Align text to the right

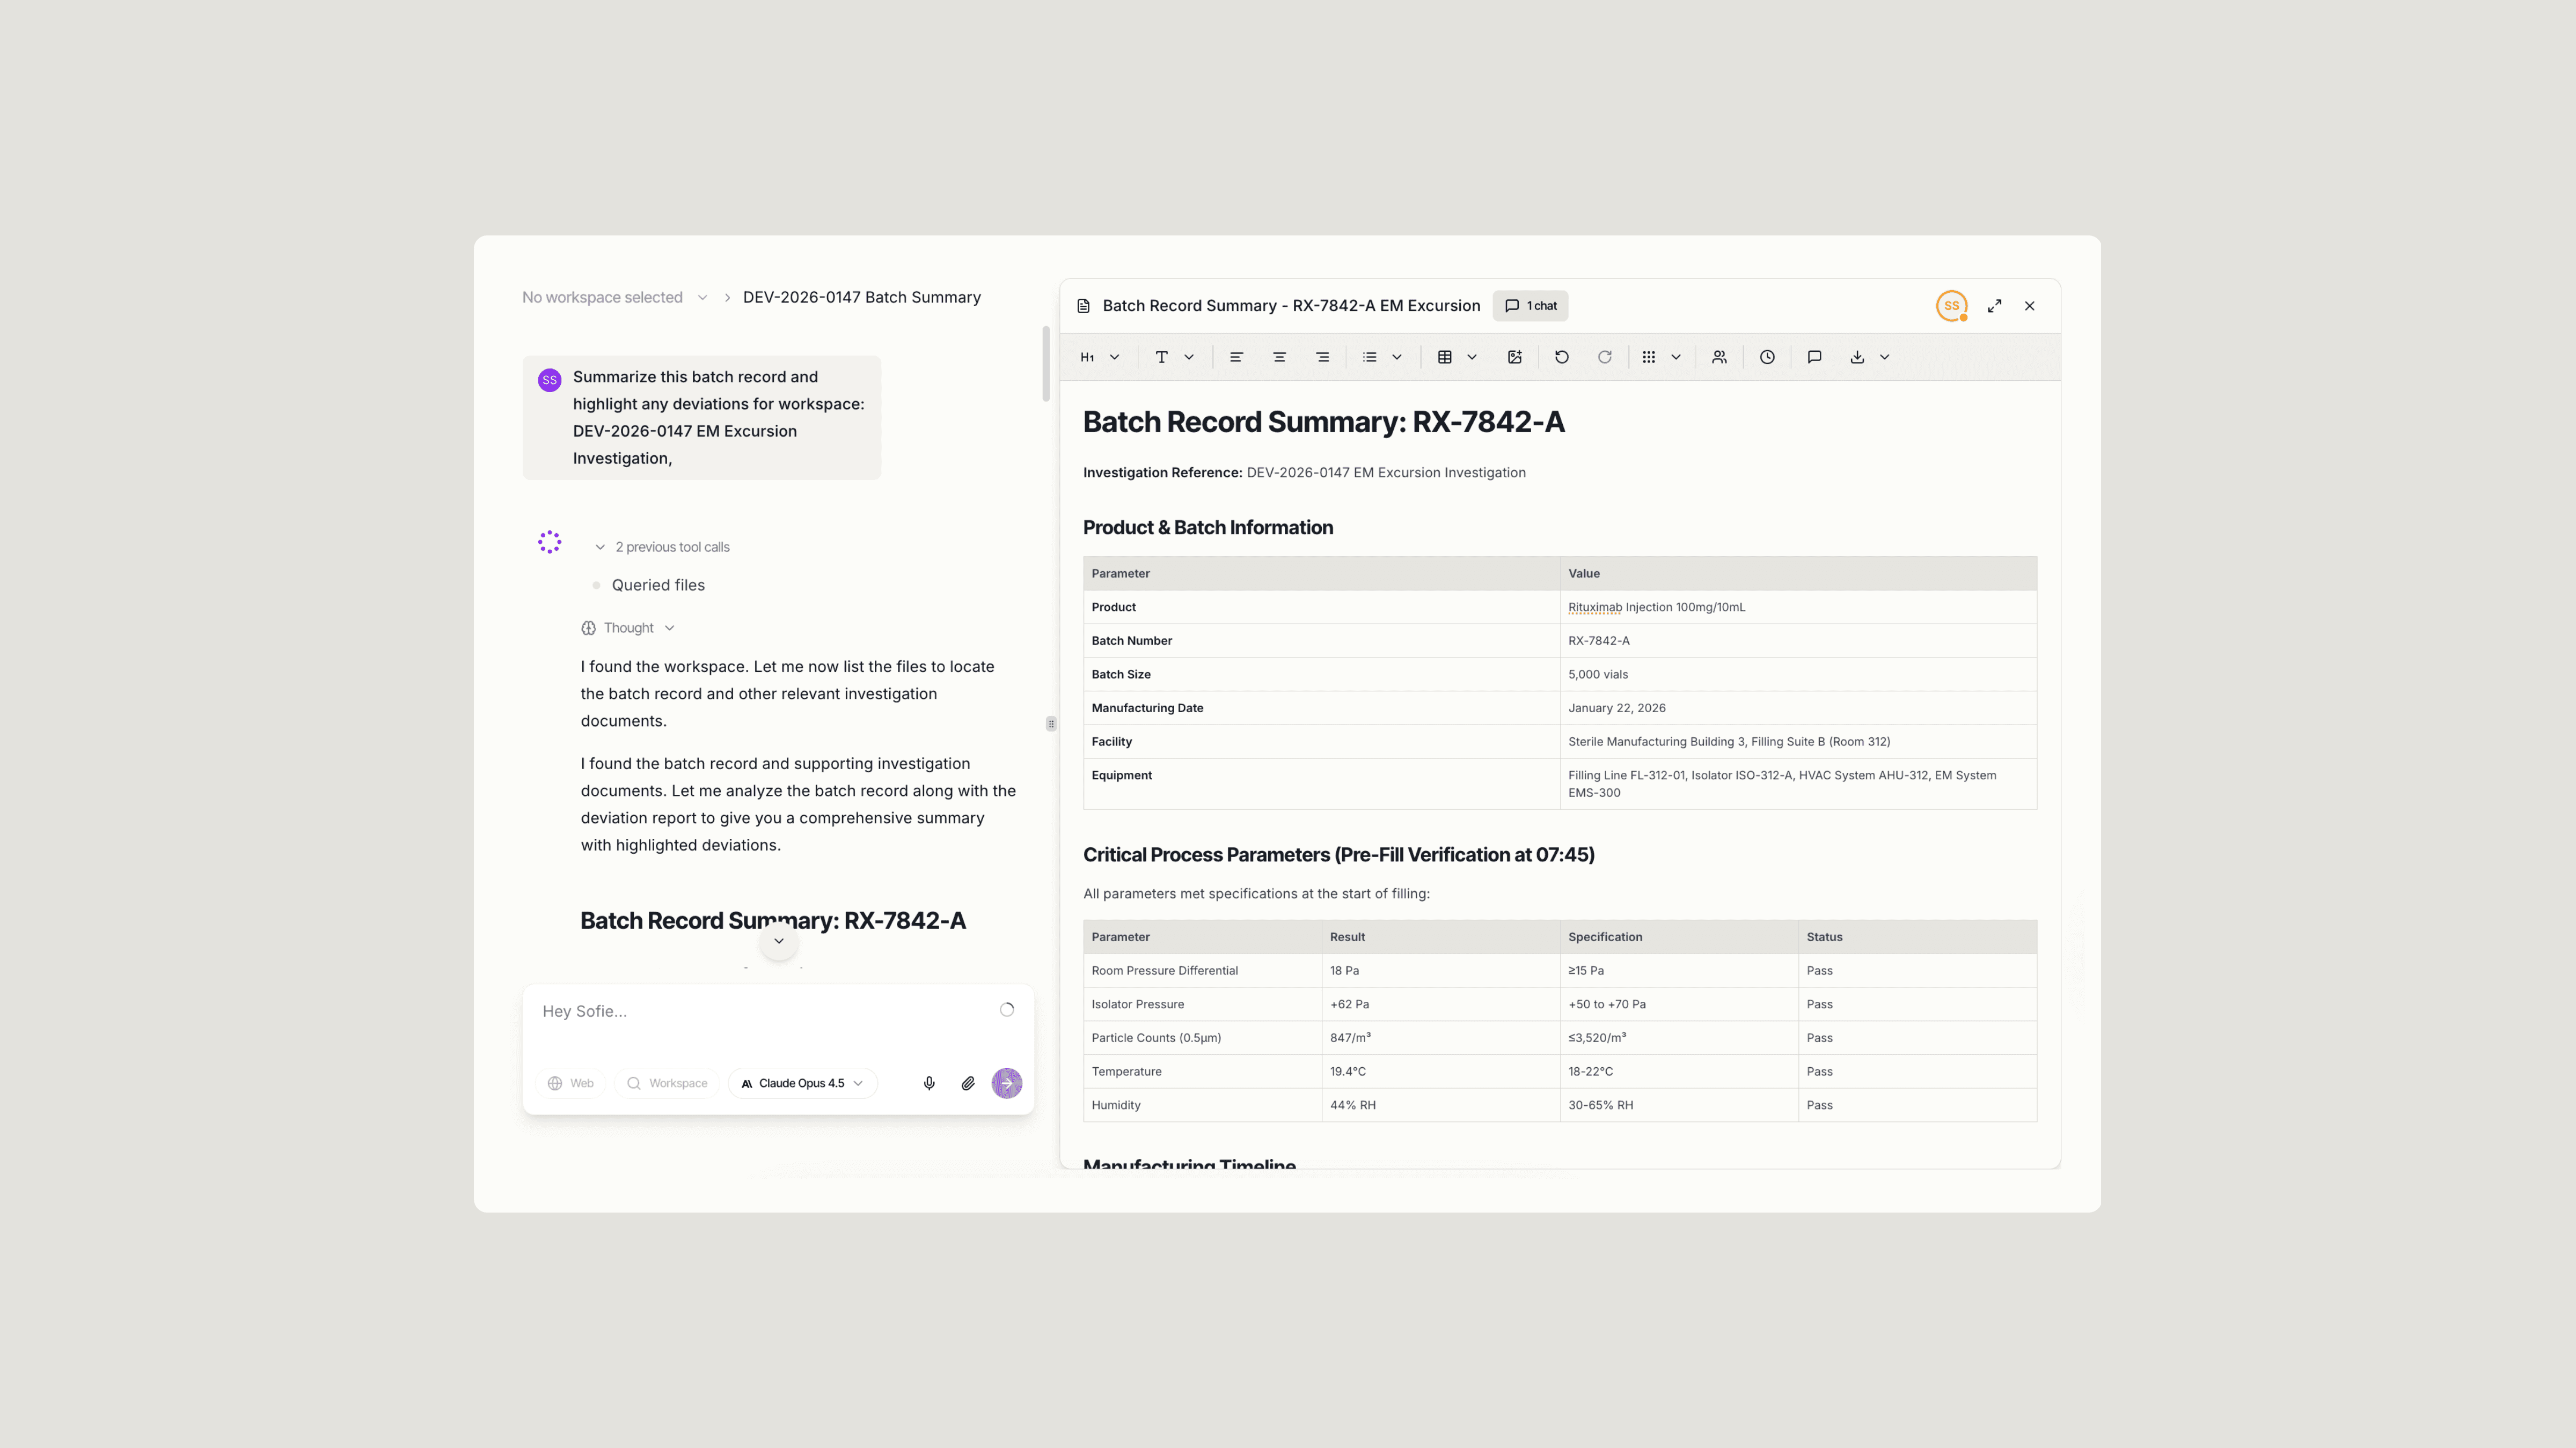pyautogui.click(x=1322, y=357)
